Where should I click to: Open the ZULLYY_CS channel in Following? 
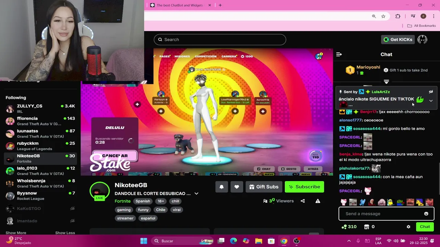click(x=40, y=109)
